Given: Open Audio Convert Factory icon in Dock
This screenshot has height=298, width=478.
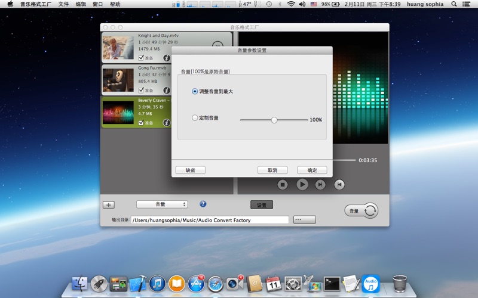Looking at the screenshot, I should [x=370, y=283].
